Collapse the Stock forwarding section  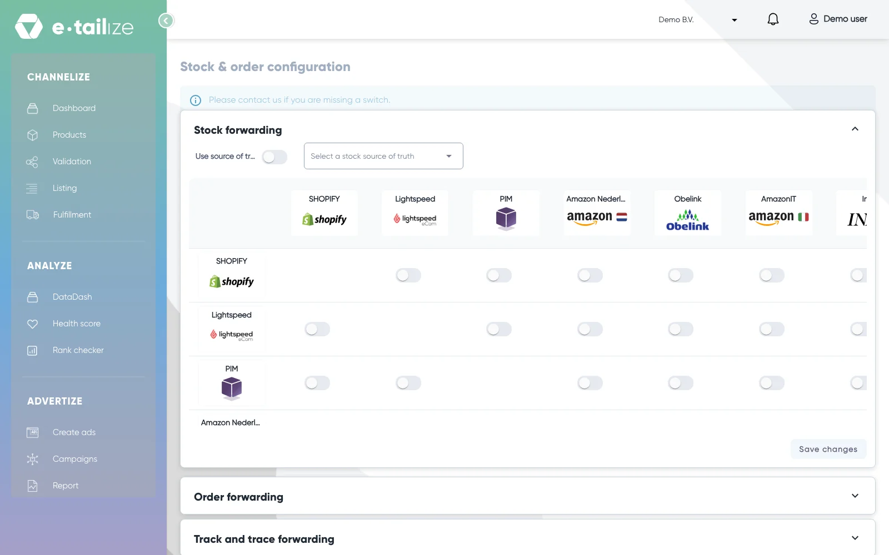(855, 129)
